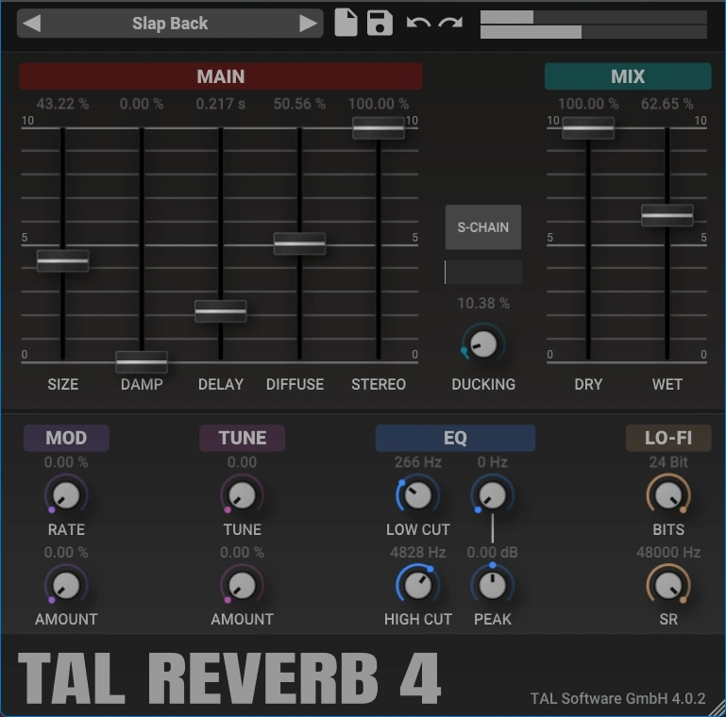Click the 266 Hz low cut value
The height and width of the screenshot is (717, 726).
[x=417, y=462]
